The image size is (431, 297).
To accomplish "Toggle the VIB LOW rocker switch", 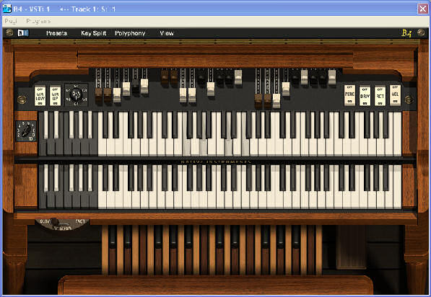I will pyautogui.click(x=40, y=96).
